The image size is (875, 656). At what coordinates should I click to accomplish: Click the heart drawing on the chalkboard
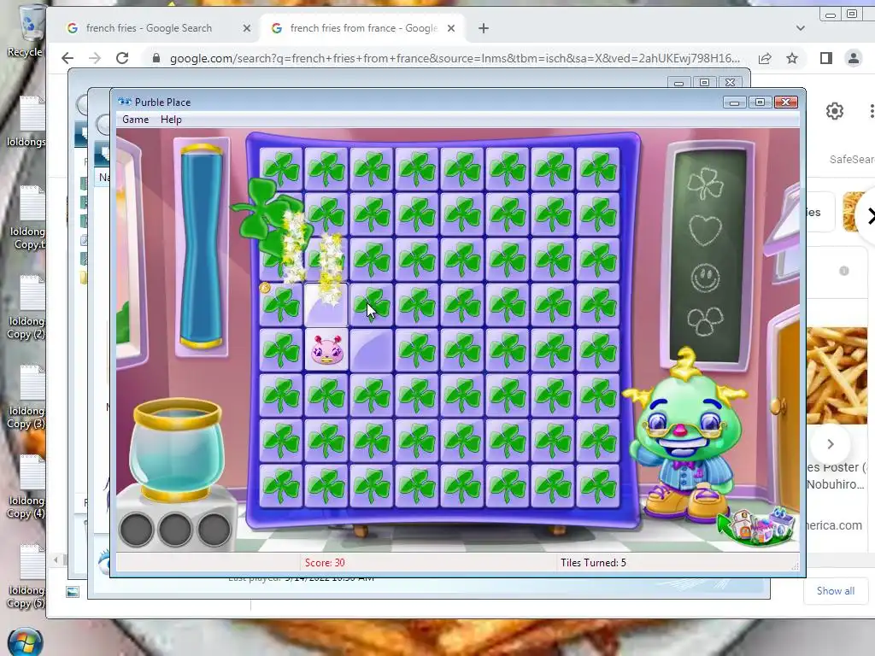(705, 229)
